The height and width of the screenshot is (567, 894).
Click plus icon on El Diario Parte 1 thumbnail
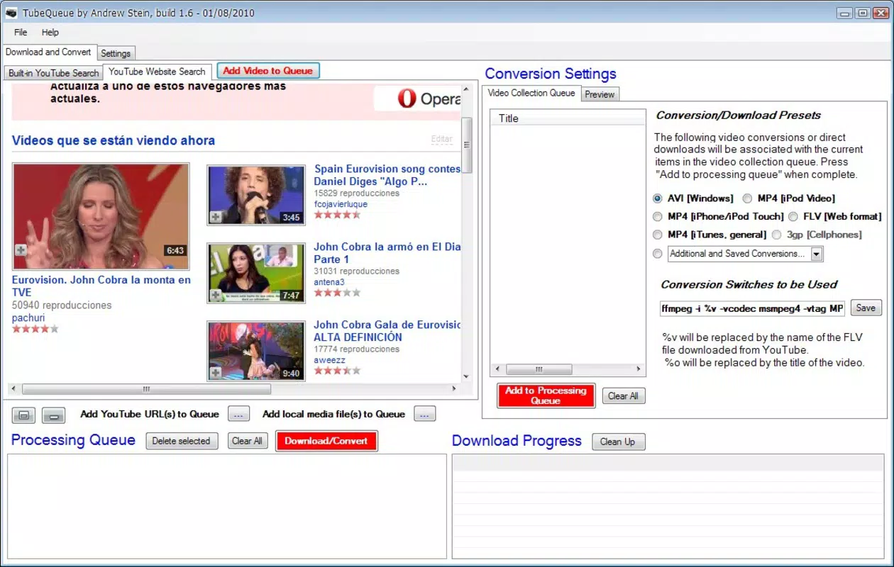click(215, 295)
